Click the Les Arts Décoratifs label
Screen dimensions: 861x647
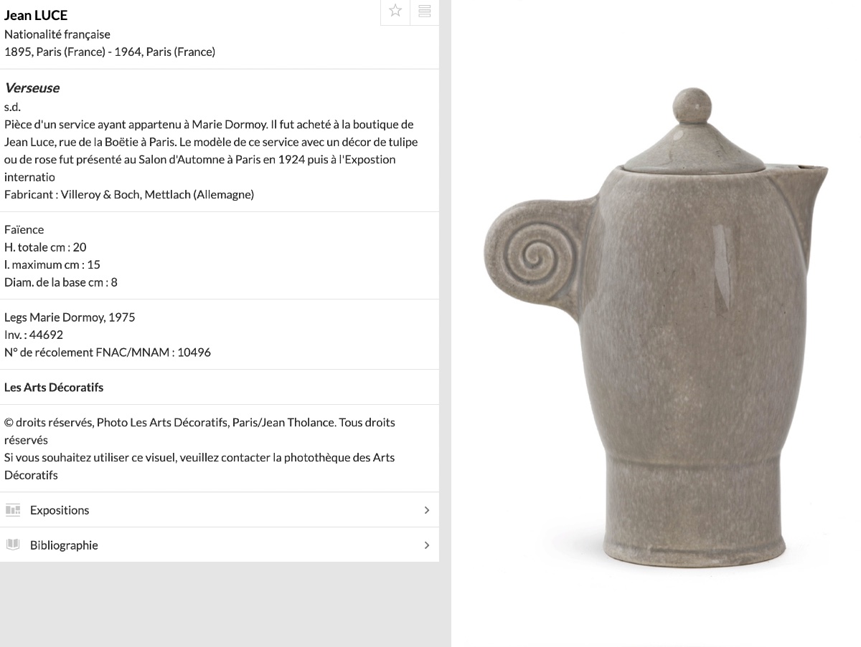tap(54, 388)
